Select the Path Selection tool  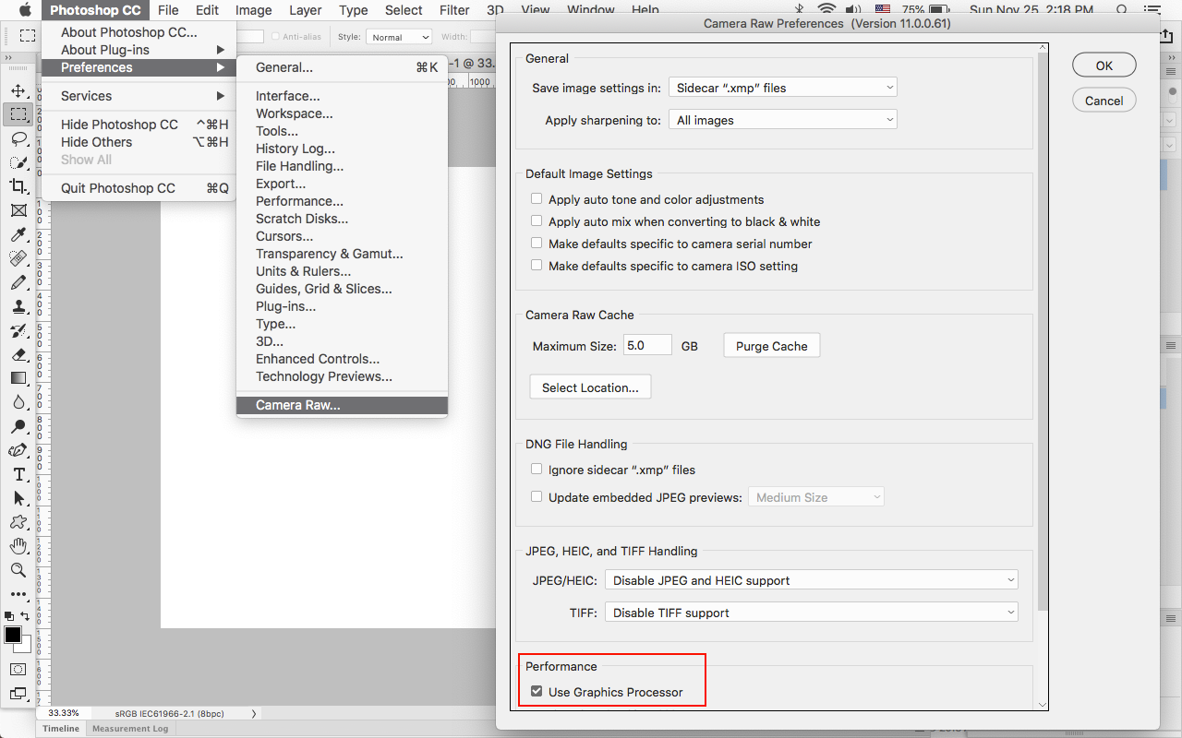click(18, 498)
